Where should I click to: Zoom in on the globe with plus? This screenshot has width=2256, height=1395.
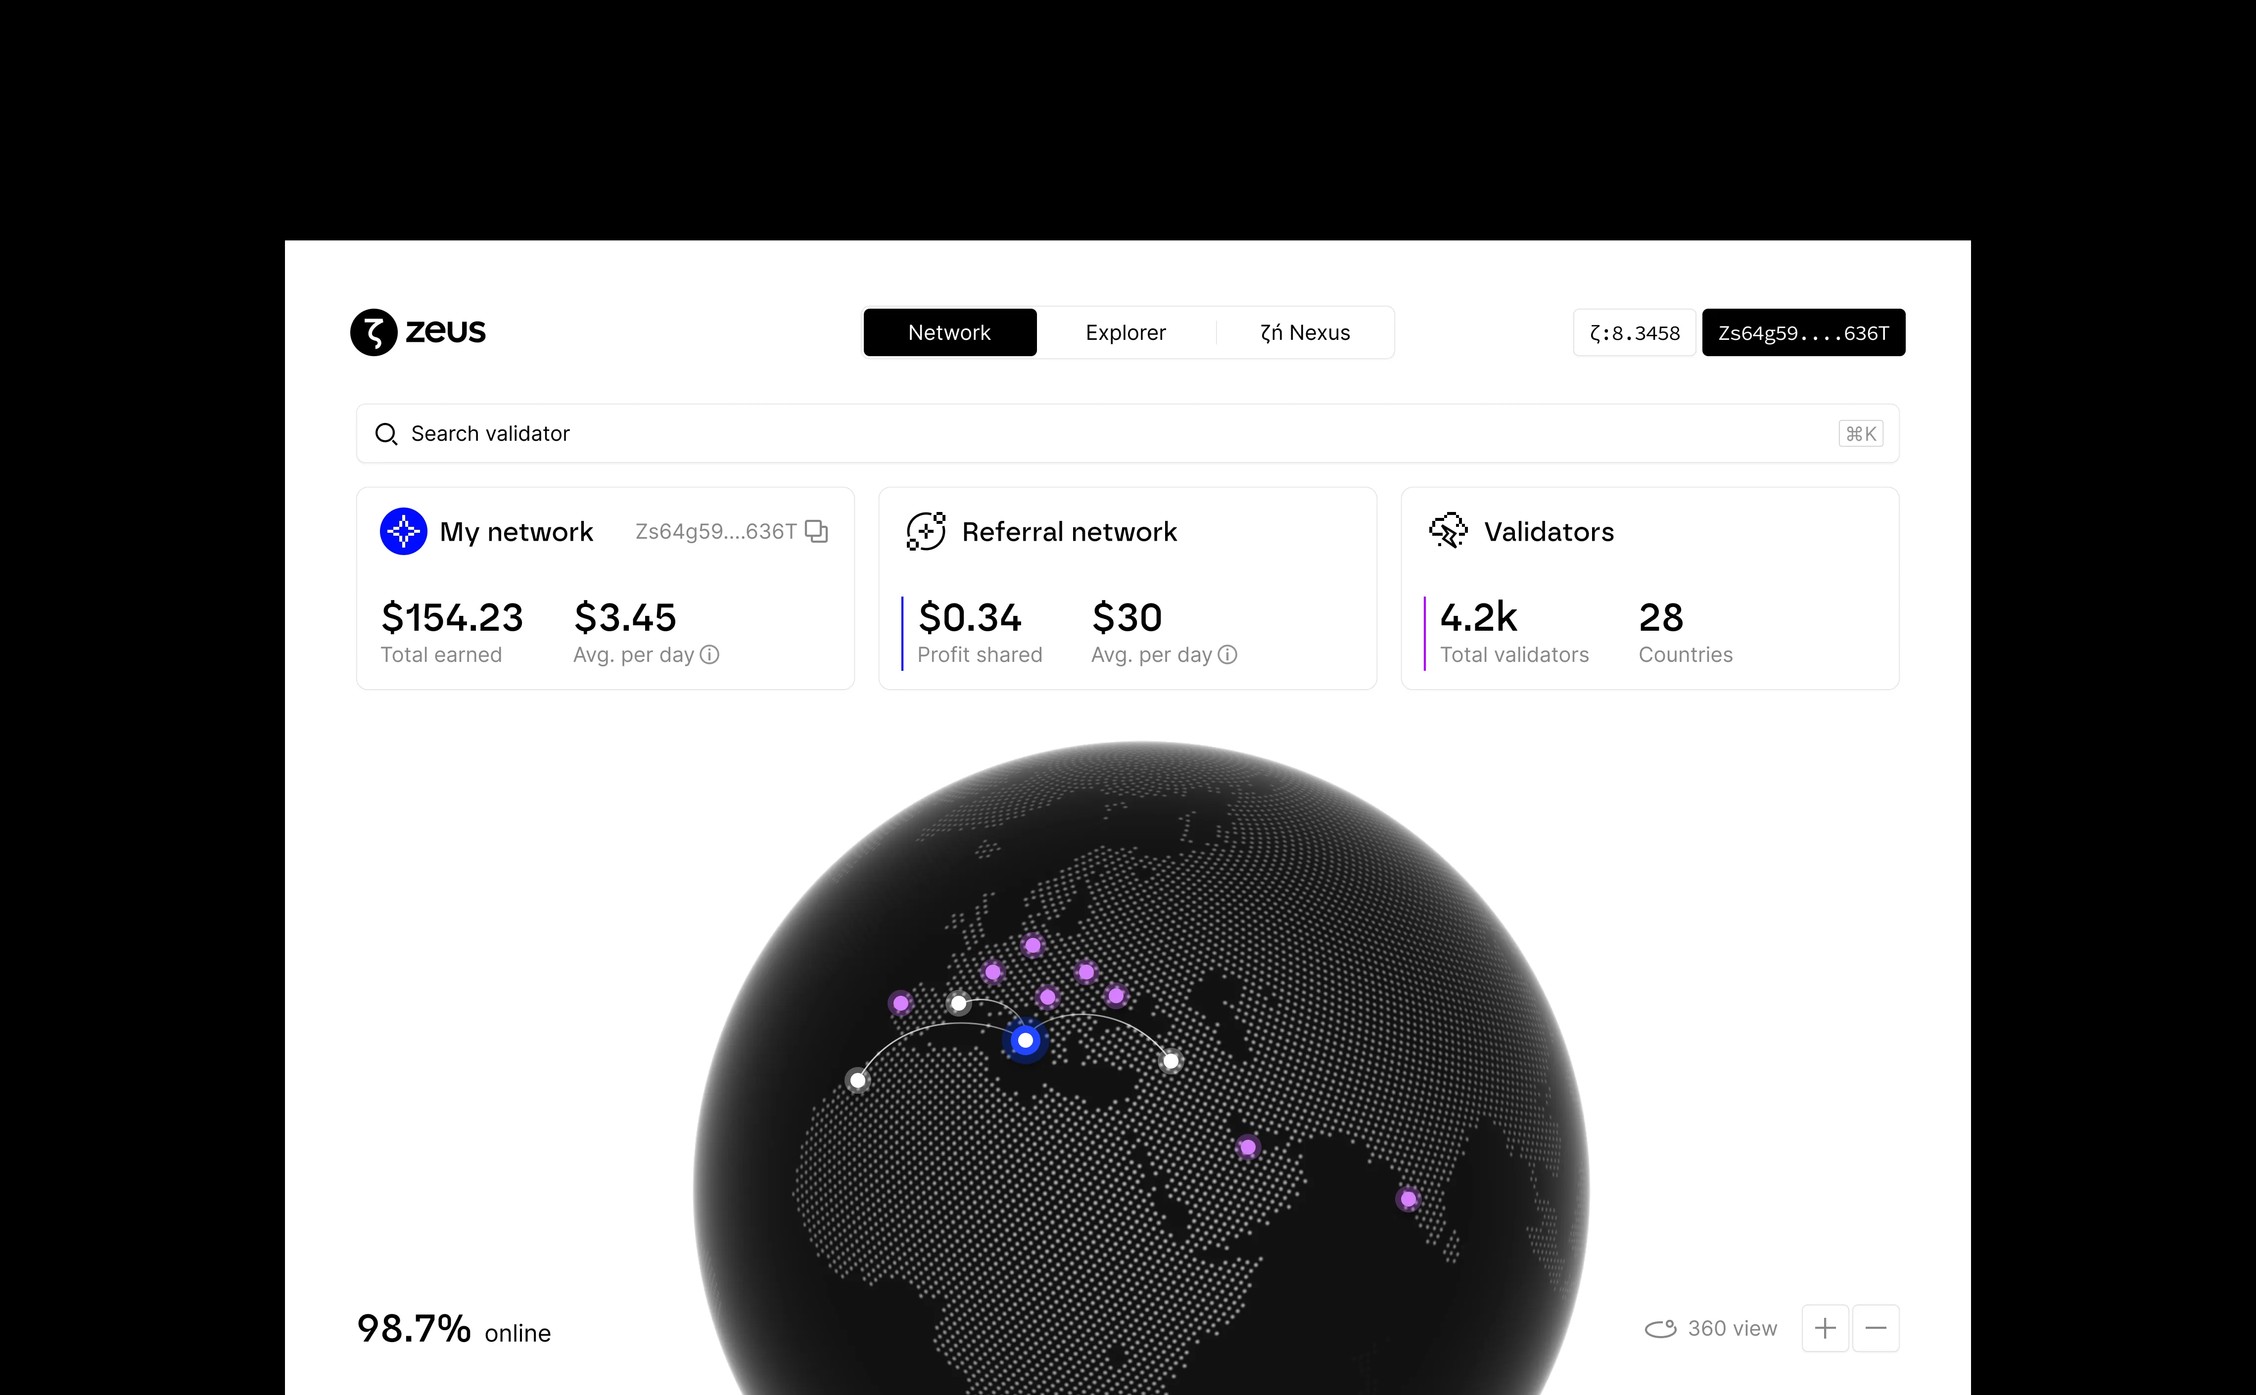pyautogui.click(x=1825, y=1329)
